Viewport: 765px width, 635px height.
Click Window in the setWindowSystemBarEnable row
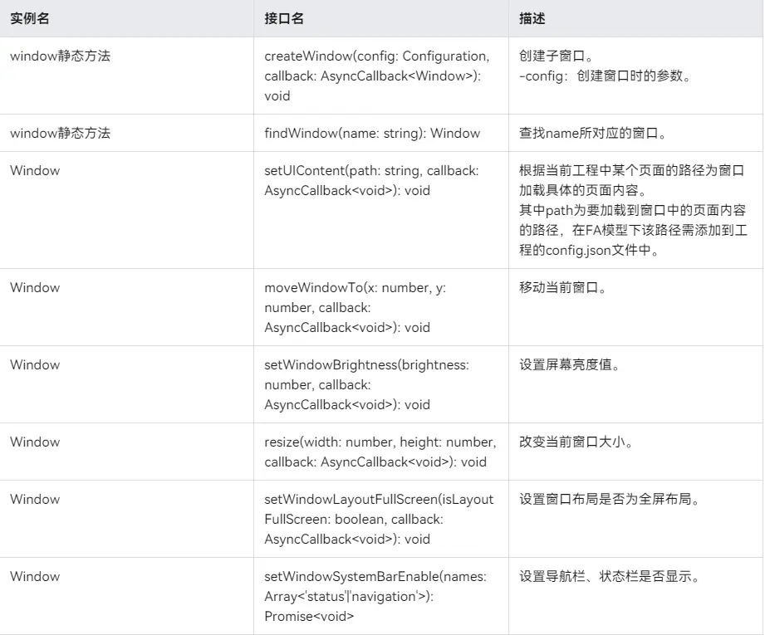[35, 576]
